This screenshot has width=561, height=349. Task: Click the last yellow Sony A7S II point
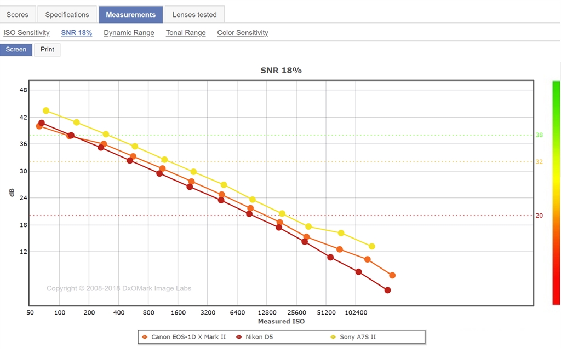pos(372,247)
